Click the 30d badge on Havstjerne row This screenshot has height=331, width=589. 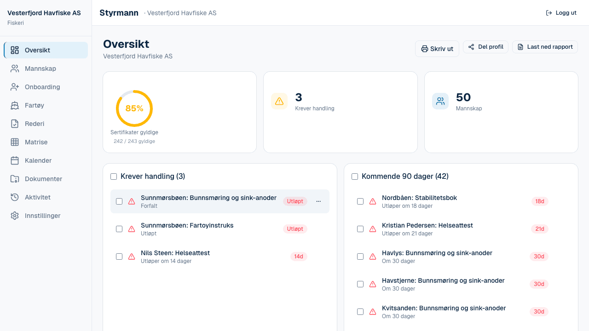(x=539, y=284)
